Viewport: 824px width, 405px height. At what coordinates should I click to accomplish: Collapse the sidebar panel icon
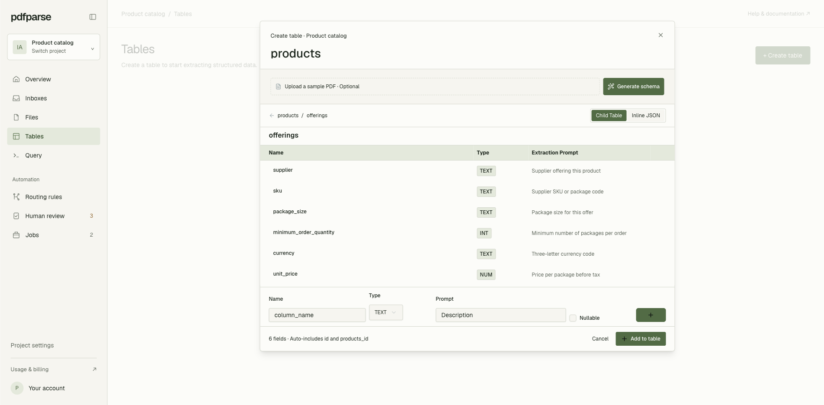click(93, 17)
